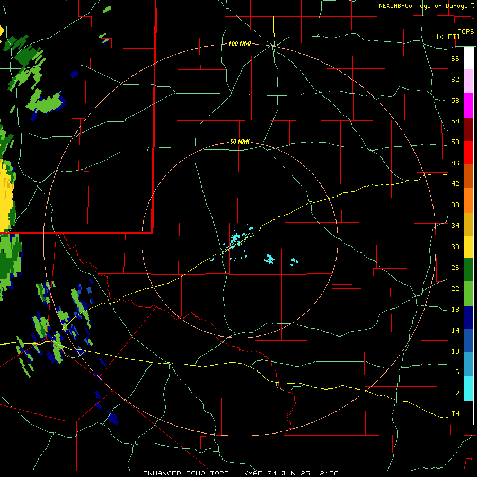Click the '100 NMI' range ring label
The width and height of the screenshot is (477, 477).
pos(240,44)
